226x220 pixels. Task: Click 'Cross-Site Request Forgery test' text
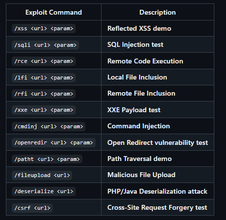click(157, 207)
